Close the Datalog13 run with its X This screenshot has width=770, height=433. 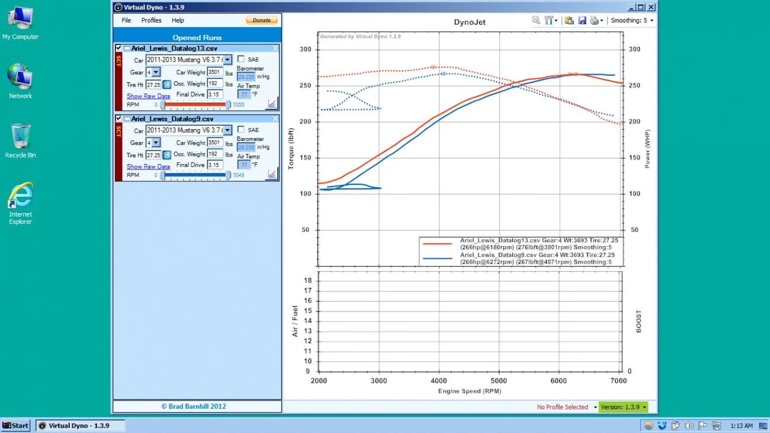(275, 49)
